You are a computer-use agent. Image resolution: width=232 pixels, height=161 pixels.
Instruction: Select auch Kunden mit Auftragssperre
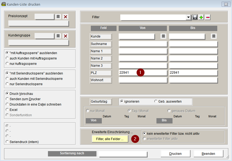click(31, 58)
